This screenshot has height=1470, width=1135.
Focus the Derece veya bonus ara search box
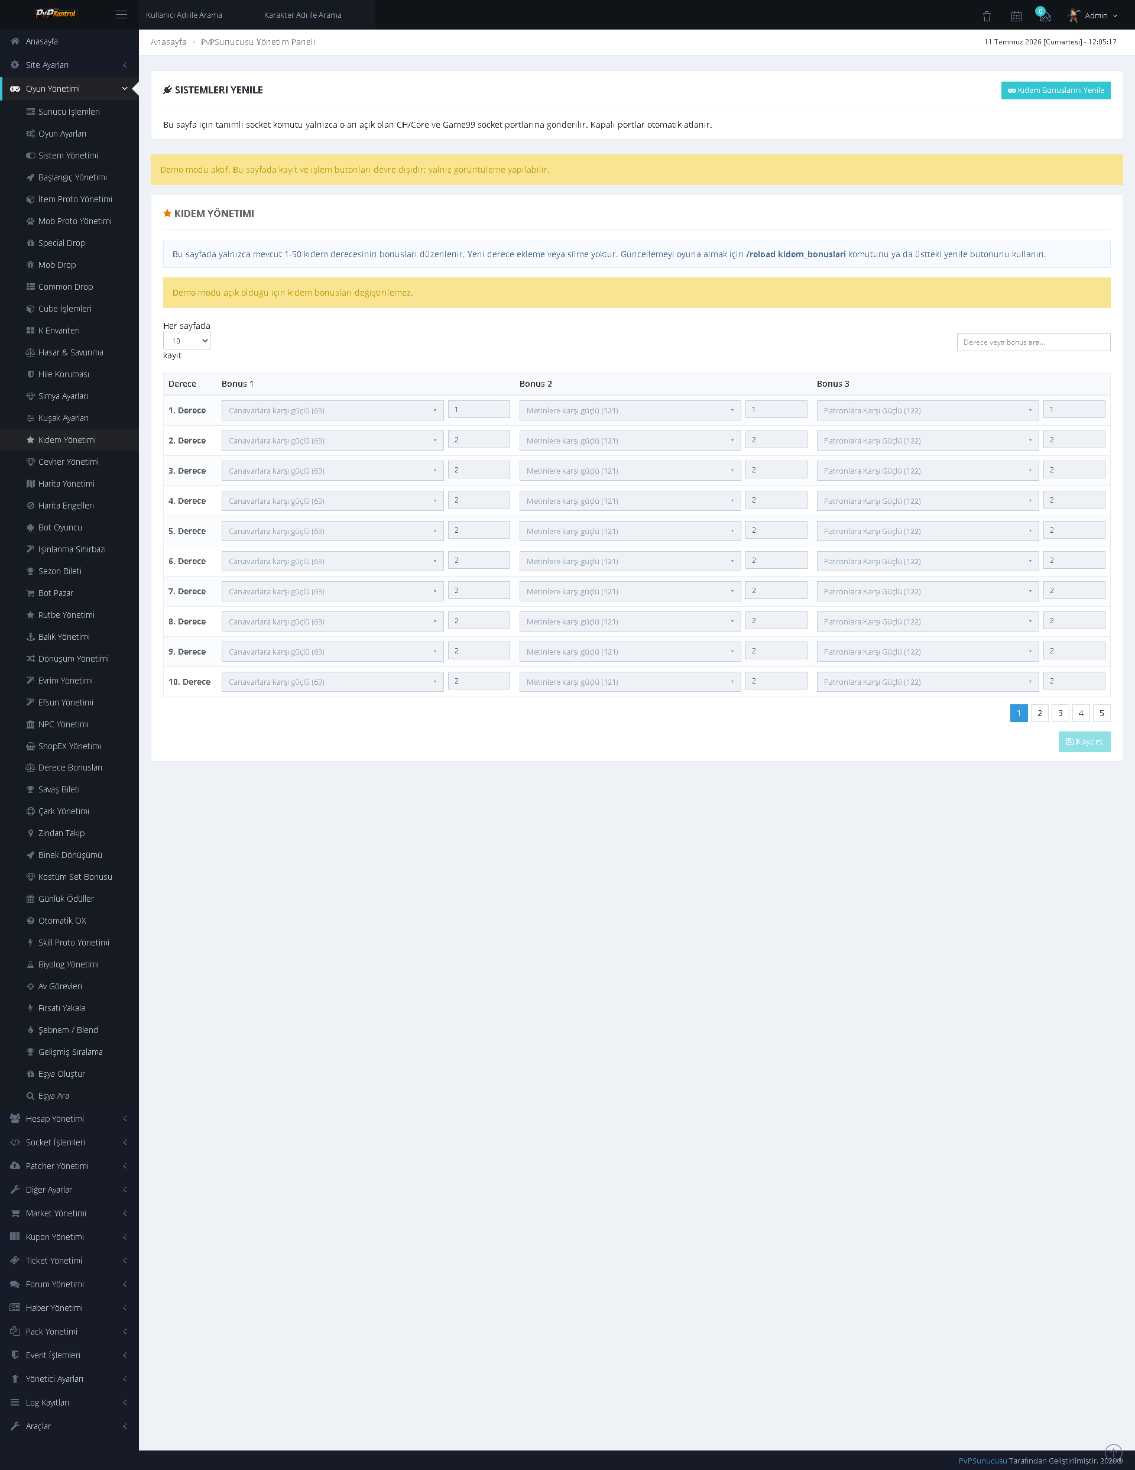tap(1033, 342)
